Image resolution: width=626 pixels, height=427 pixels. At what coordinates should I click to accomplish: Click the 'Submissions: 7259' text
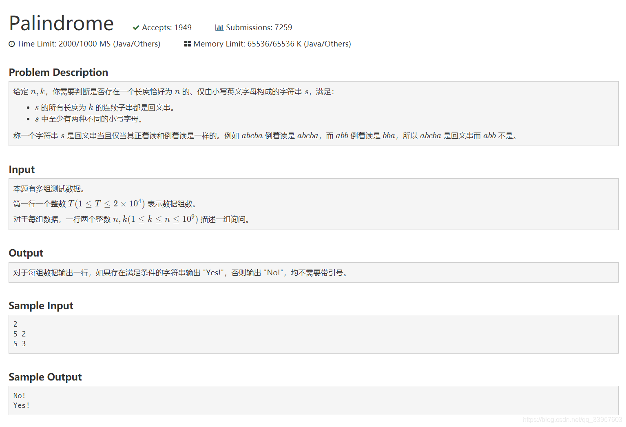[259, 27]
